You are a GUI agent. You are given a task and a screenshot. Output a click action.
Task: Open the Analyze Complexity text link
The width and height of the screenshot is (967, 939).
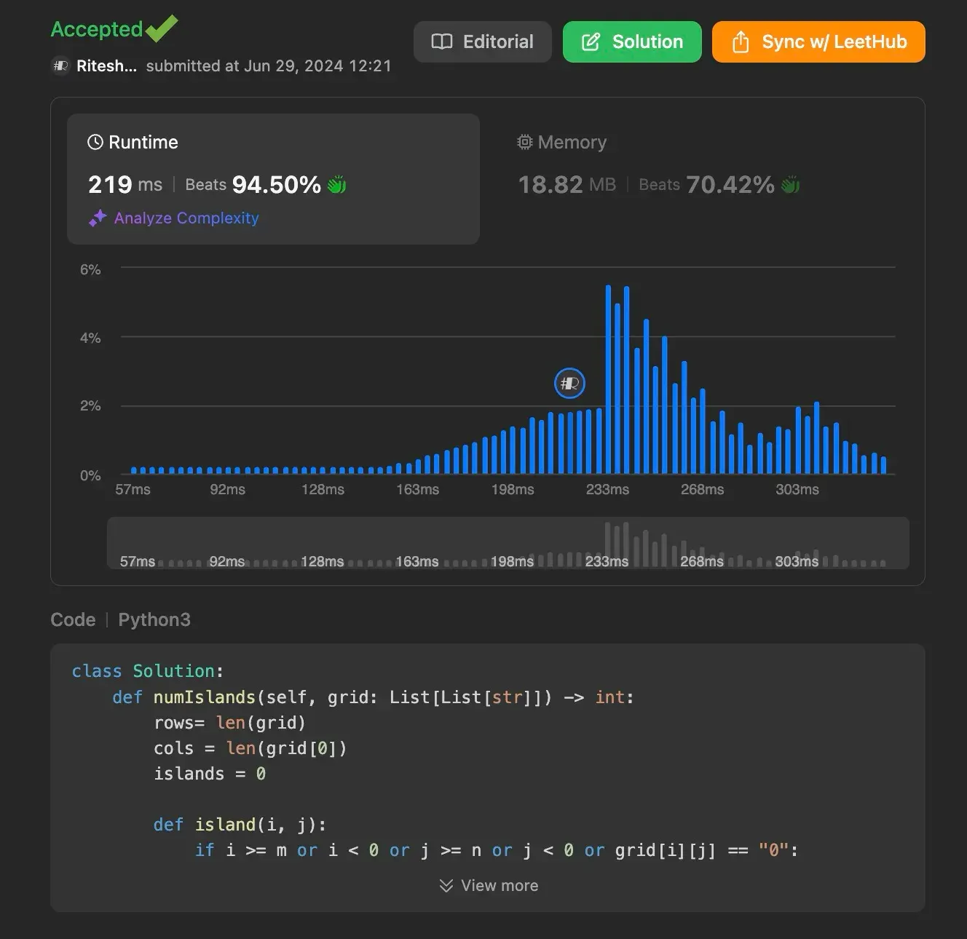[x=186, y=218]
